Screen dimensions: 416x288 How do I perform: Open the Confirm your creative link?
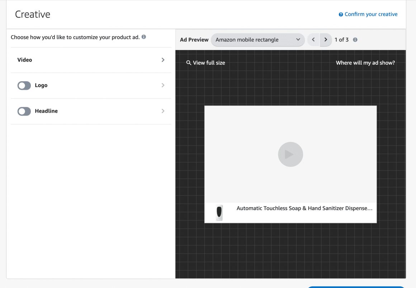(x=371, y=14)
